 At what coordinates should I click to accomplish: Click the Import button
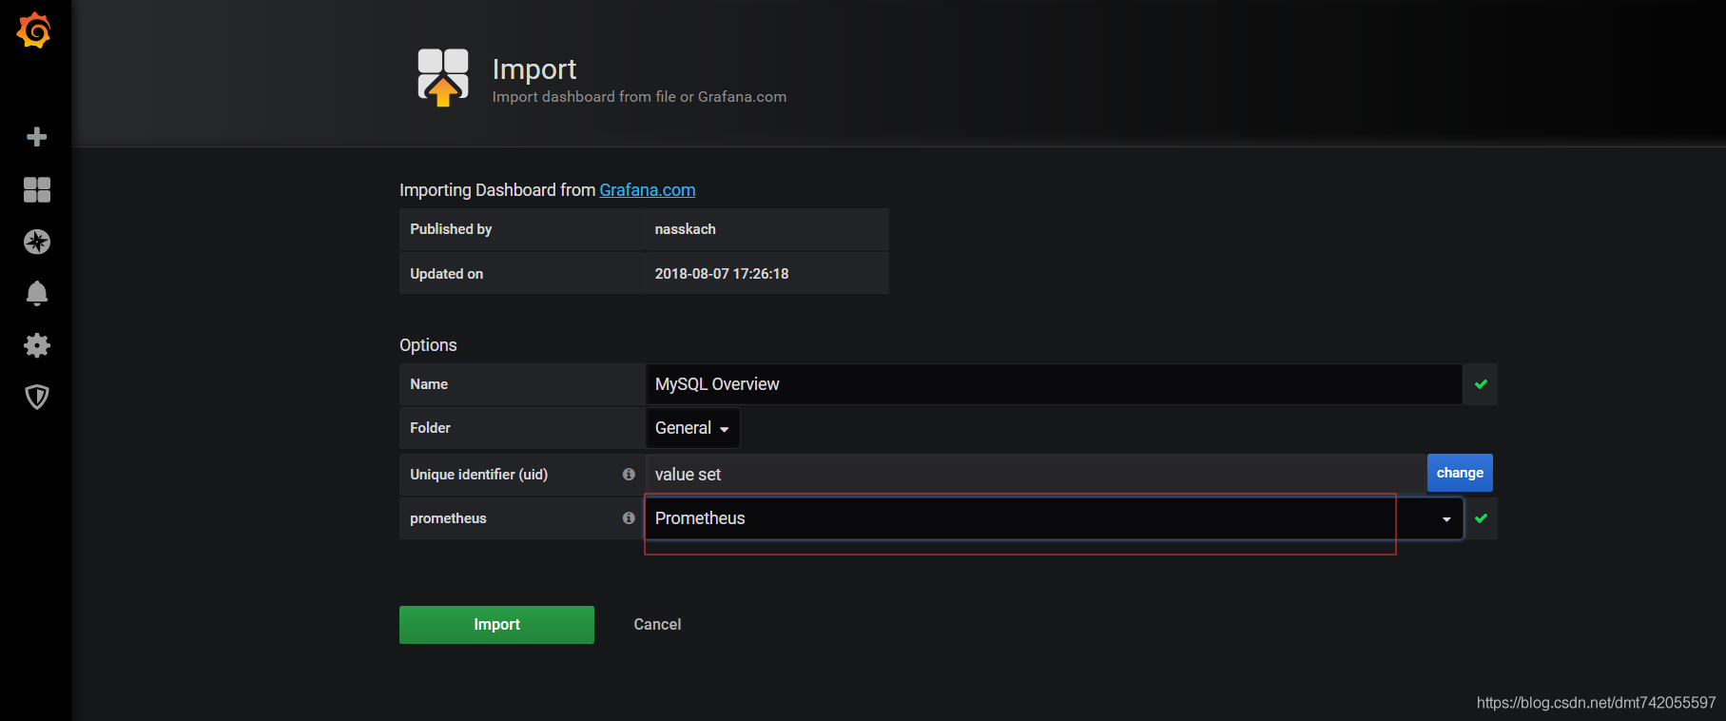[496, 625]
